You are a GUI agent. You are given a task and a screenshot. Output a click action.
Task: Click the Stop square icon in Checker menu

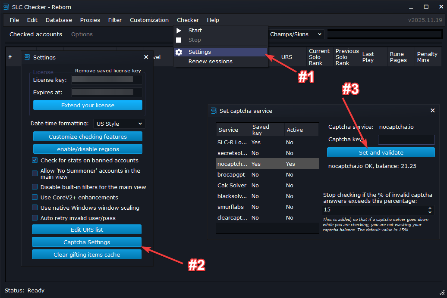pos(179,40)
